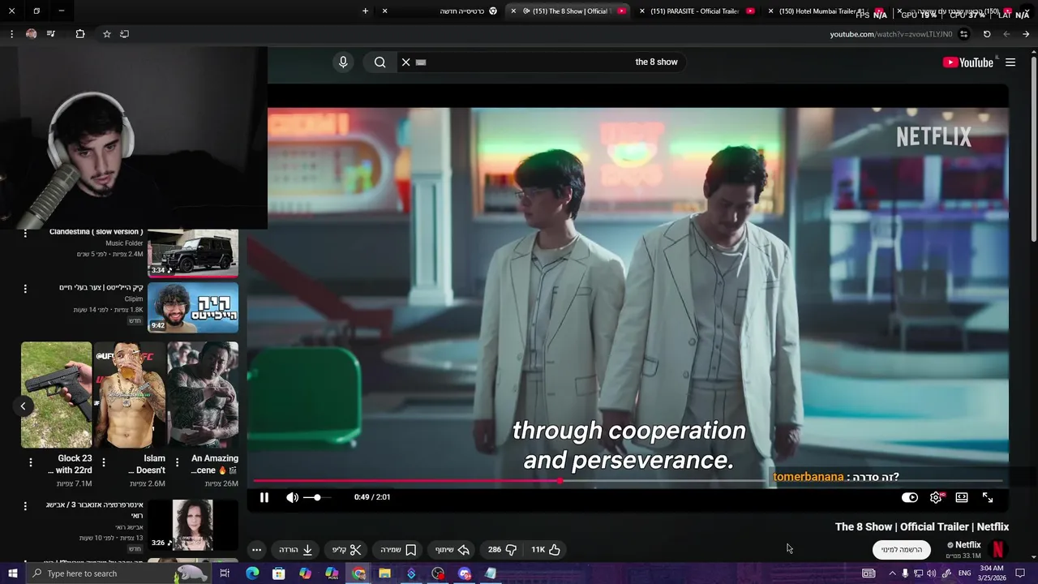Enter fullscreen mode in player

988,497
